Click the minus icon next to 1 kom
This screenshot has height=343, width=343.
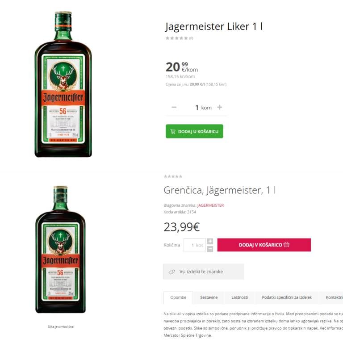pos(174,107)
